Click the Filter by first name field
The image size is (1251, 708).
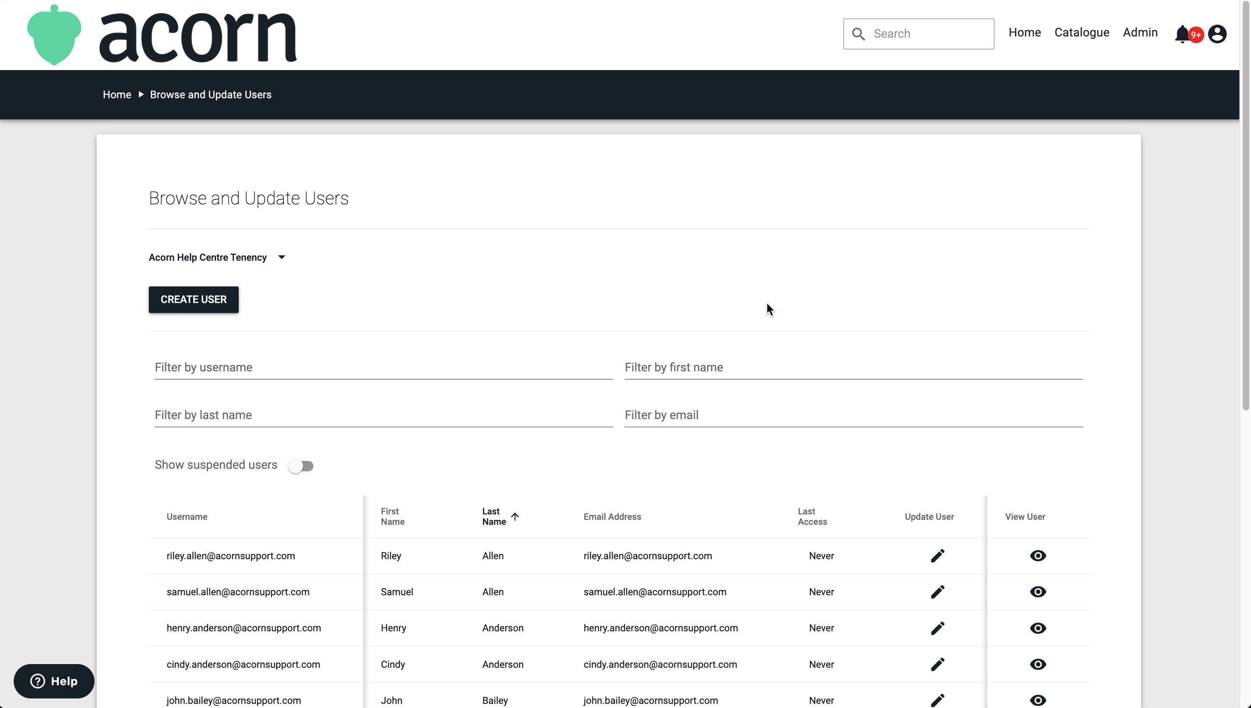pos(853,368)
